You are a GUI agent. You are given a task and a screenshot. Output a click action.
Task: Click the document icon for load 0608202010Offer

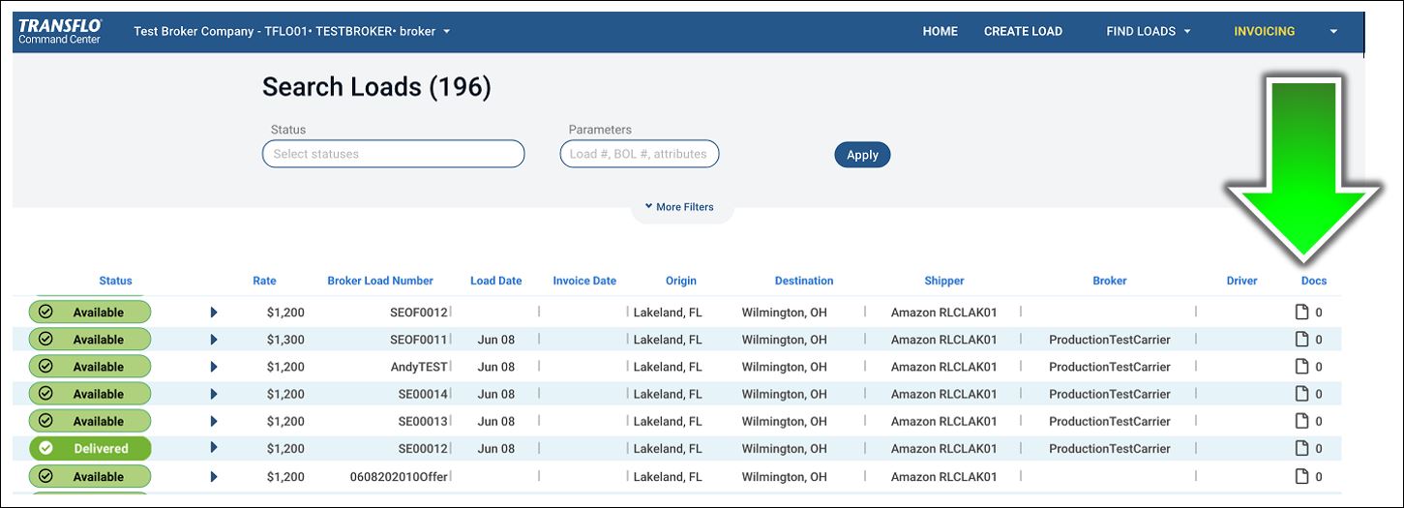coord(1301,476)
